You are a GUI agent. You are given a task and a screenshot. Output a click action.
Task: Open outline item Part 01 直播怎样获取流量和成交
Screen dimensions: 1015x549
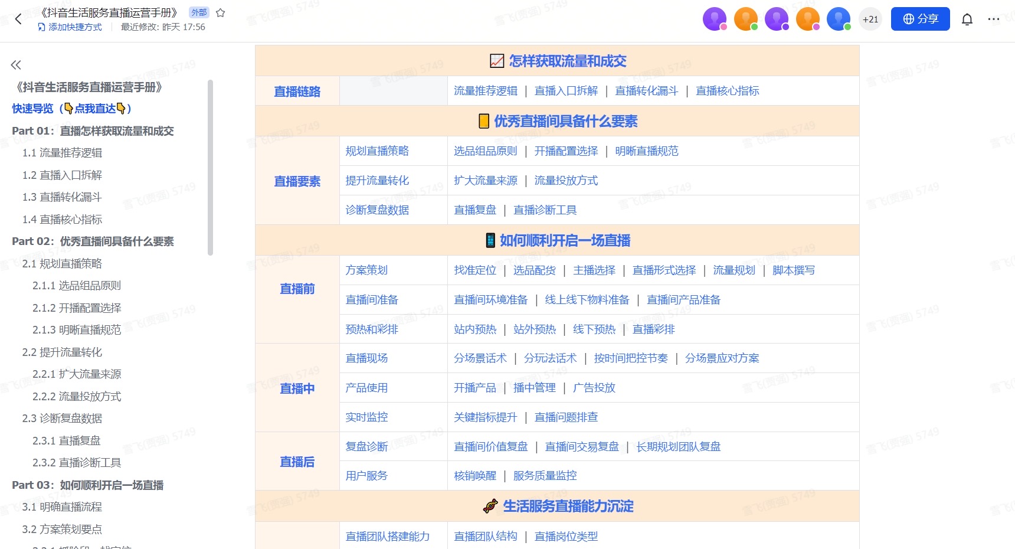click(x=93, y=131)
